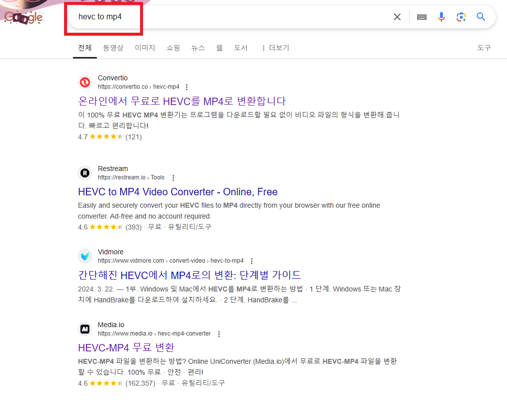Open the HEVC-MP4 무료 변환 result
Viewport: 507px width, 400px height.
(126, 347)
